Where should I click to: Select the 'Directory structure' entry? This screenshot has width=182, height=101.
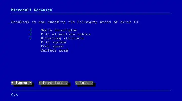pos(62,38)
